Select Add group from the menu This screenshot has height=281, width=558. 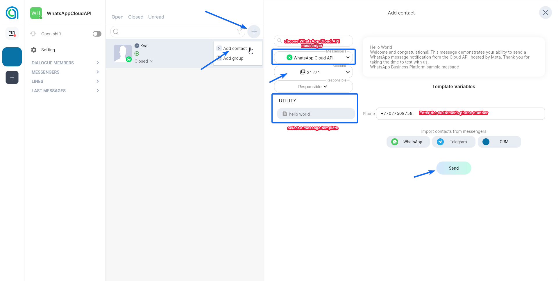[233, 58]
